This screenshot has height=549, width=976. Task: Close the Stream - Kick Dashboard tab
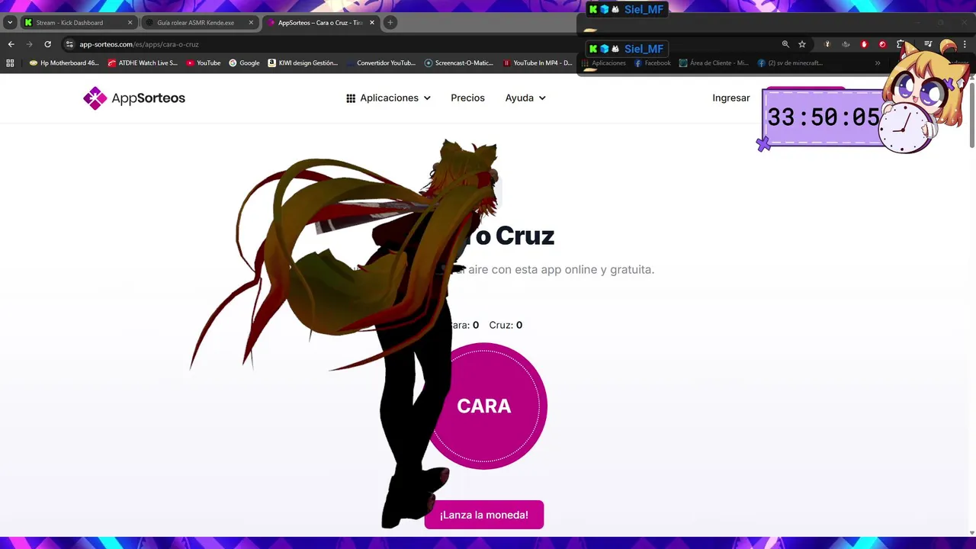[x=130, y=23]
